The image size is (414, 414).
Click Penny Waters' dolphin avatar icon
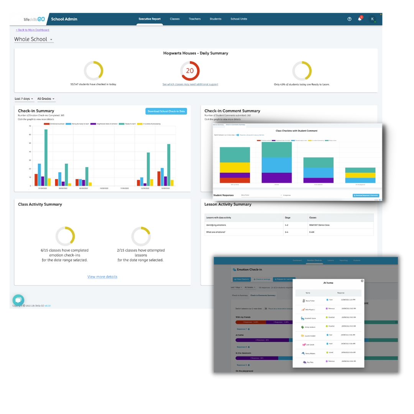(x=303, y=353)
